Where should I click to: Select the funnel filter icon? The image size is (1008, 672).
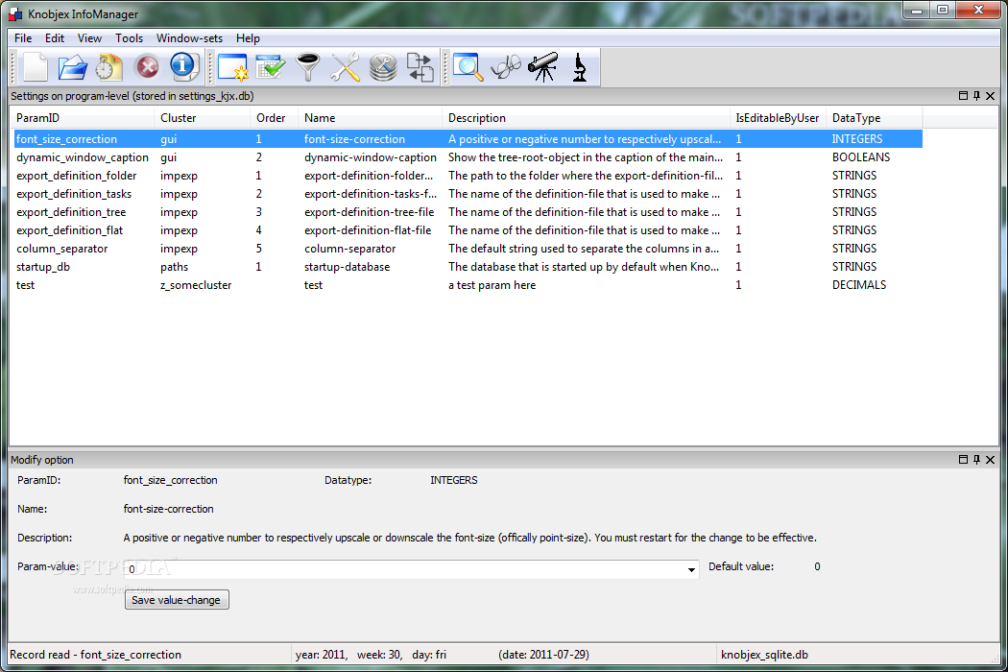pos(308,67)
